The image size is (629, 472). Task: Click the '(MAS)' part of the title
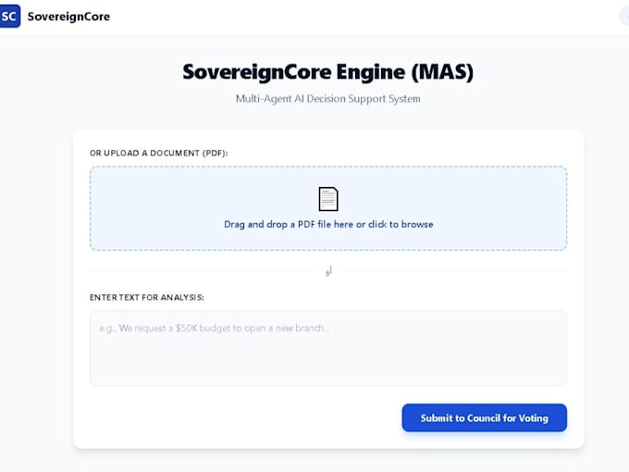[442, 72]
